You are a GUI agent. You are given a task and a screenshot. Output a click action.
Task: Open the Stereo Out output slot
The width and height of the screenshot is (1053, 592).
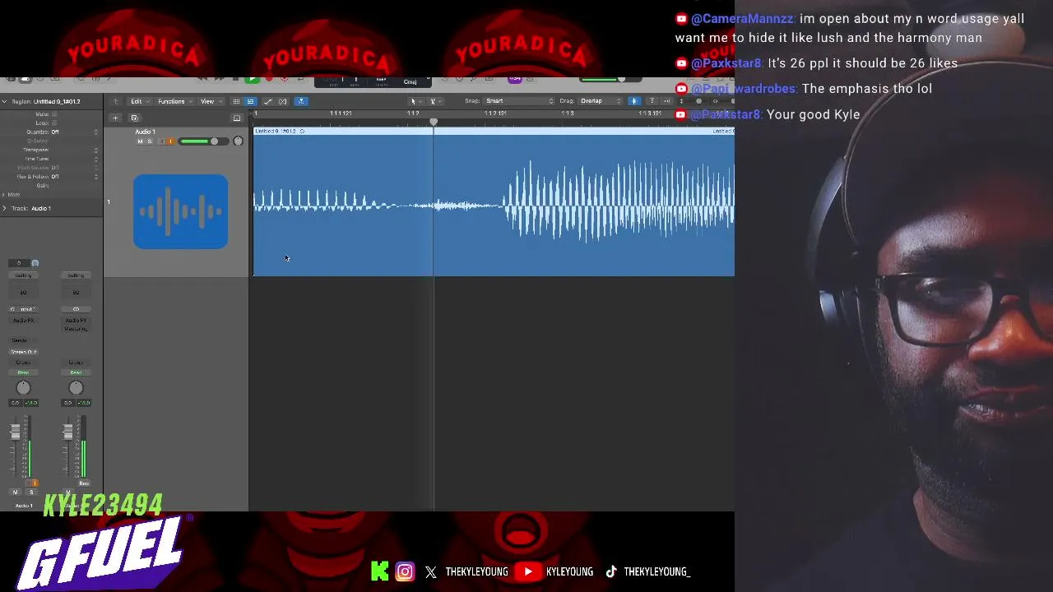click(x=23, y=352)
